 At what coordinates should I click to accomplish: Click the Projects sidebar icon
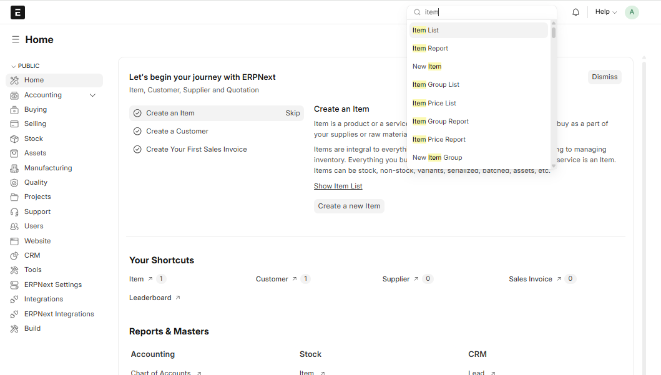[14, 197]
